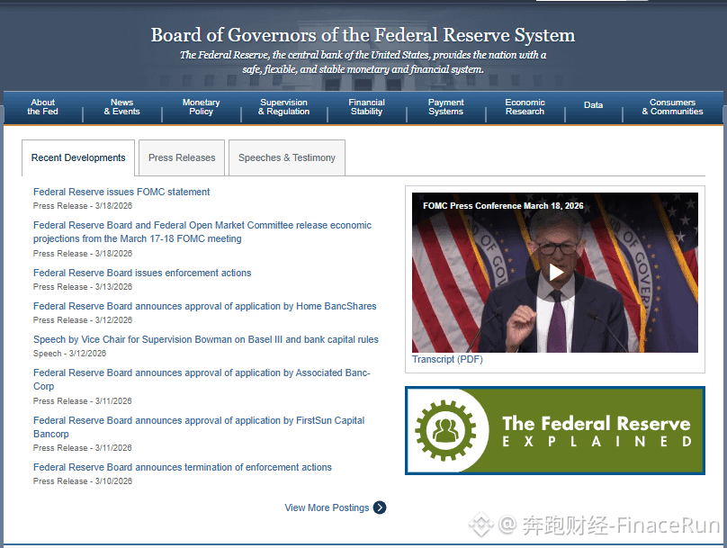Open the Transcript (PDF) link
This screenshot has height=548, width=727.
click(x=447, y=360)
